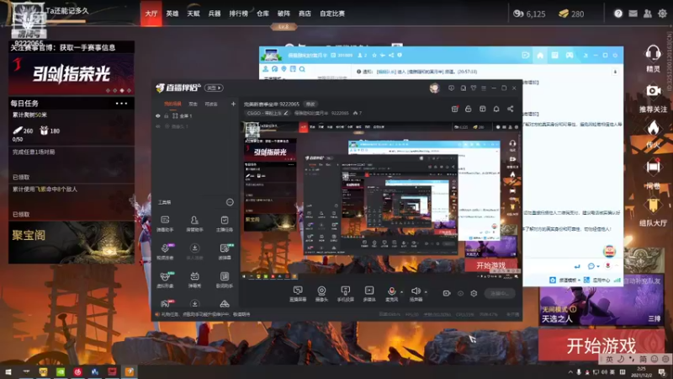Switch to the 天赋 game tab
Image resolution: width=673 pixels, height=379 pixels.
[x=193, y=13]
